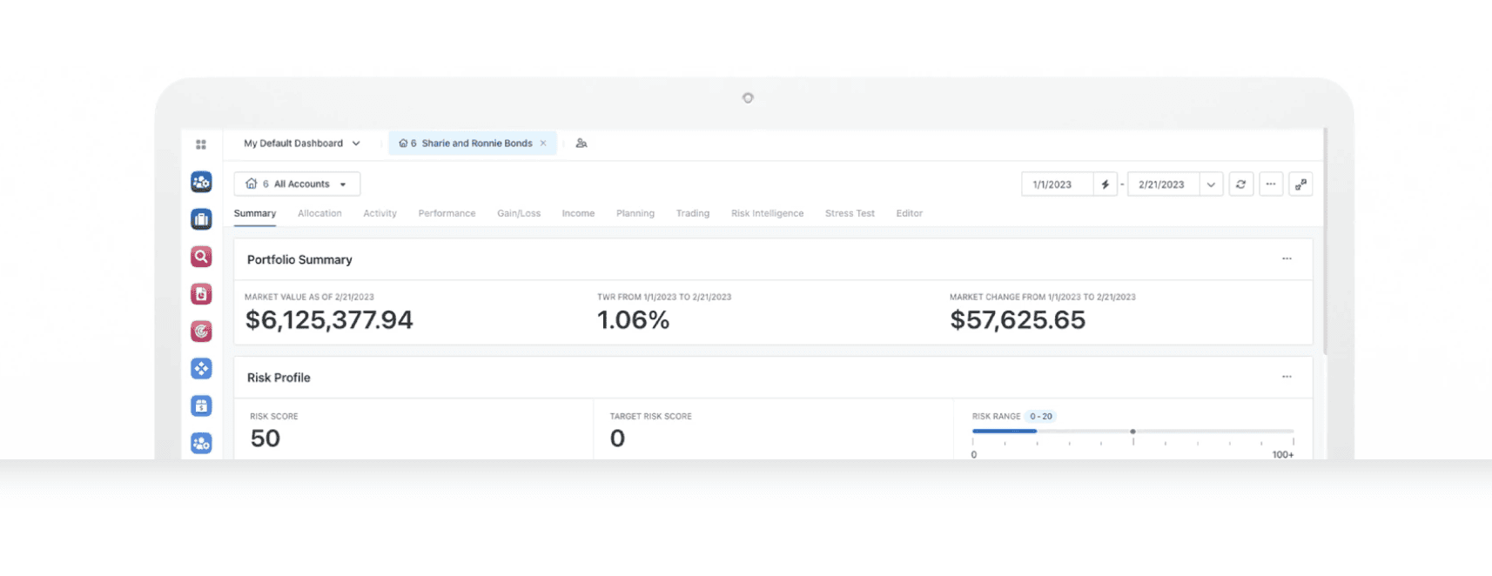Switch to the Trading tab
The image size is (1492, 576).
pyautogui.click(x=693, y=213)
